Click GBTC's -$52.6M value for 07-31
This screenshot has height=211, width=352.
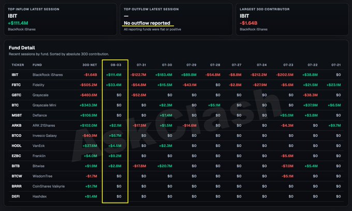click(139, 95)
